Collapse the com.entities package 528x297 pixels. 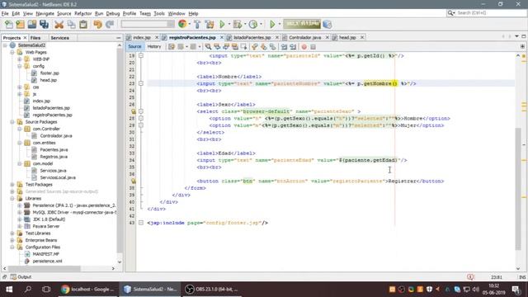[20, 143]
